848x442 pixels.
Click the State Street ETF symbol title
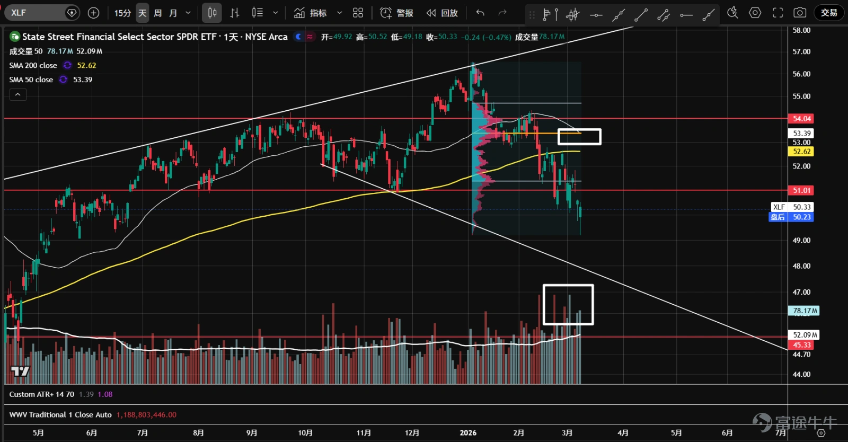[155, 37]
